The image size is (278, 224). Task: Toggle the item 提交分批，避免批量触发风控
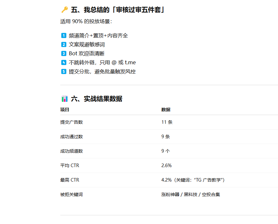pyautogui.click(x=96, y=71)
